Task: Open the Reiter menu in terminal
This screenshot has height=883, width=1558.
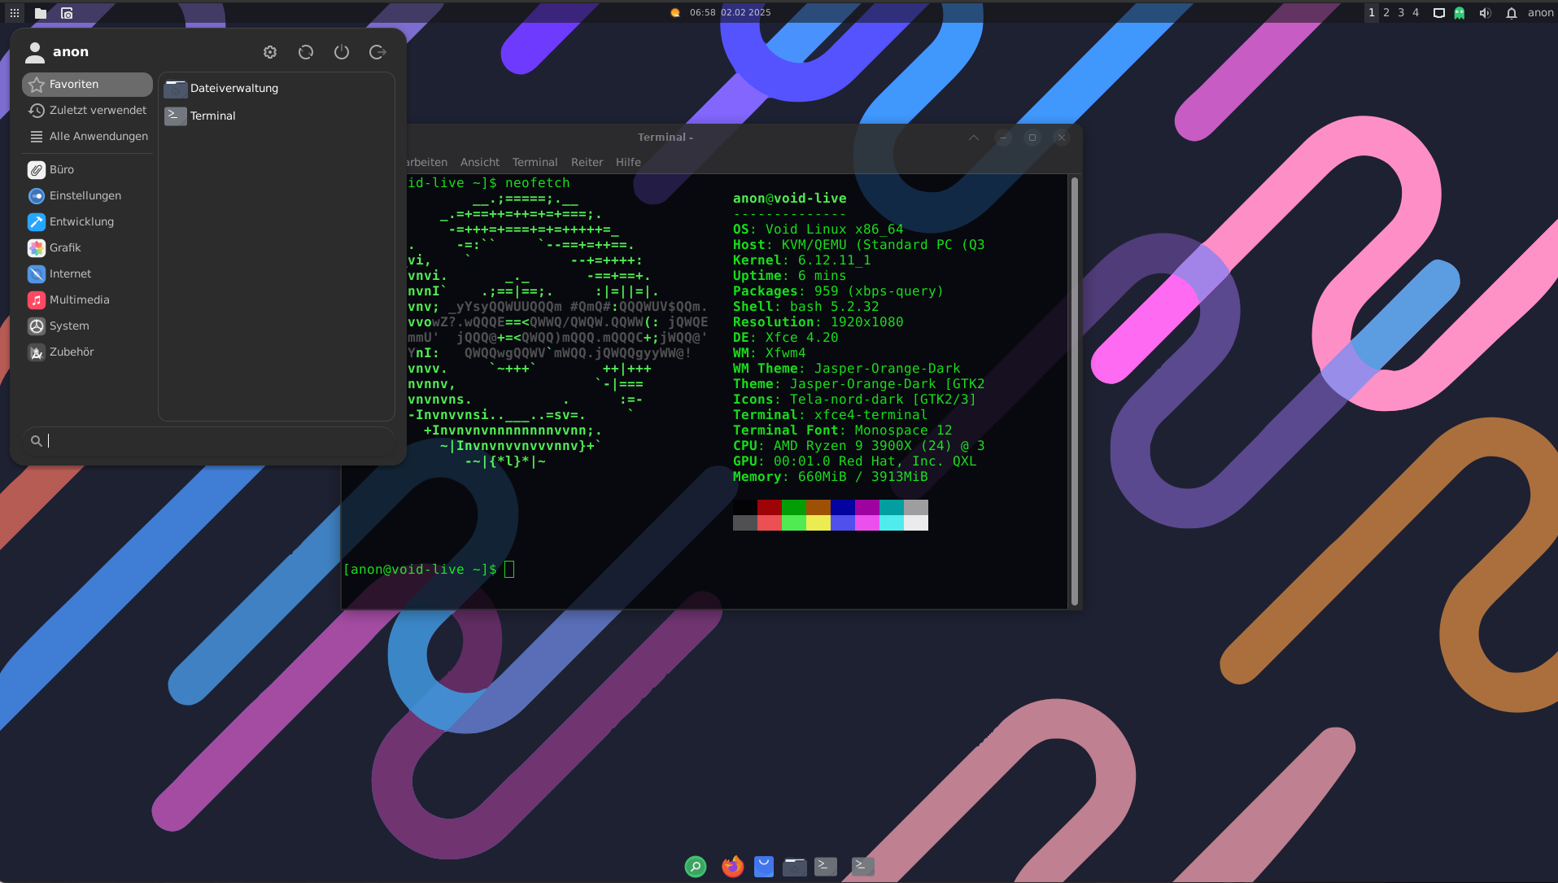Action: [587, 163]
